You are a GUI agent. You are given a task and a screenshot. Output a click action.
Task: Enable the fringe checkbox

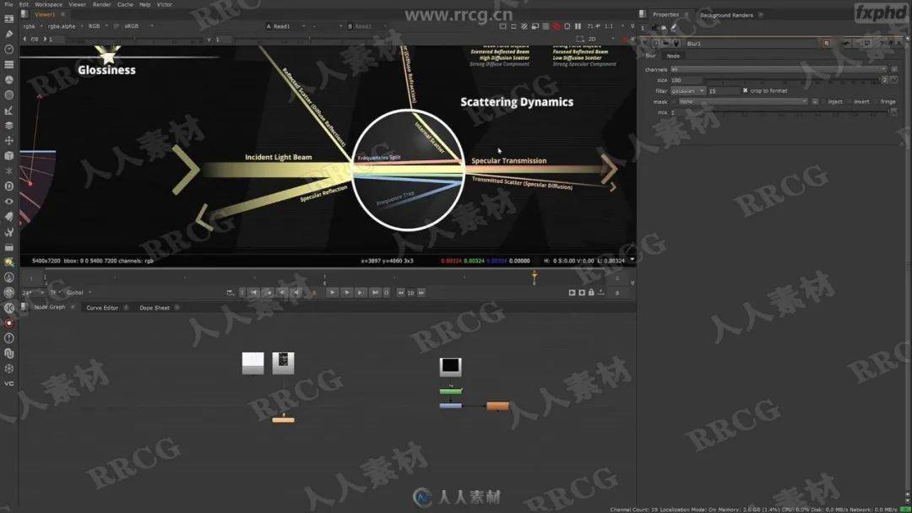point(876,101)
